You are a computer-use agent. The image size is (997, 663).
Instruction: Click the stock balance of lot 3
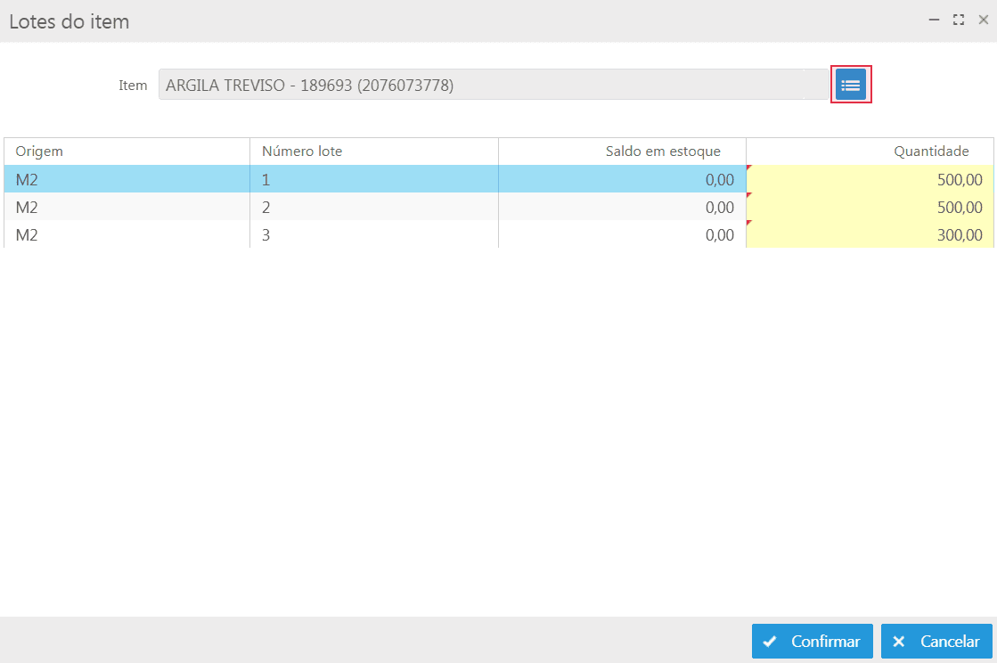(x=622, y=235)
